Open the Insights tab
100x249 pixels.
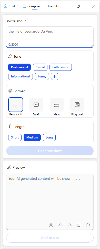click(x=53, y=6)
